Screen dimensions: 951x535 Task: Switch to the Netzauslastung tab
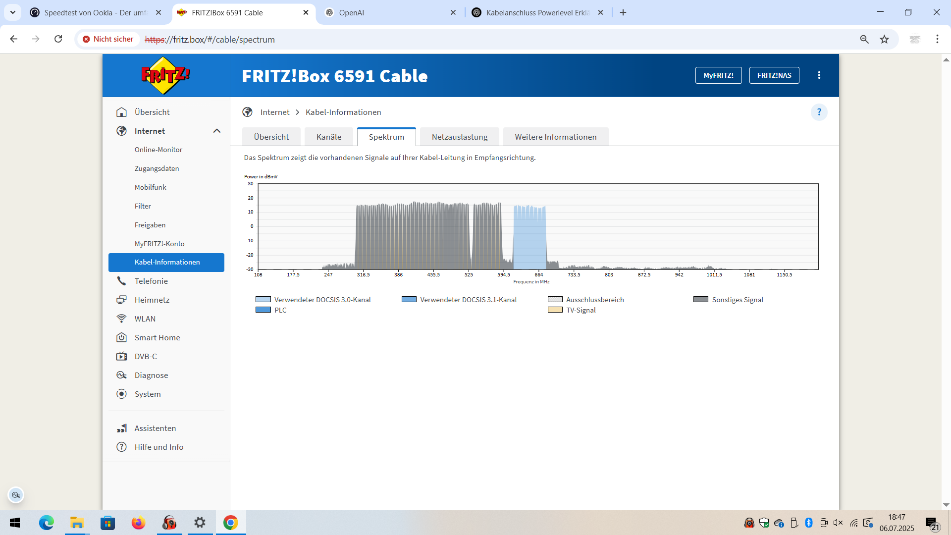tap(459, 137)
